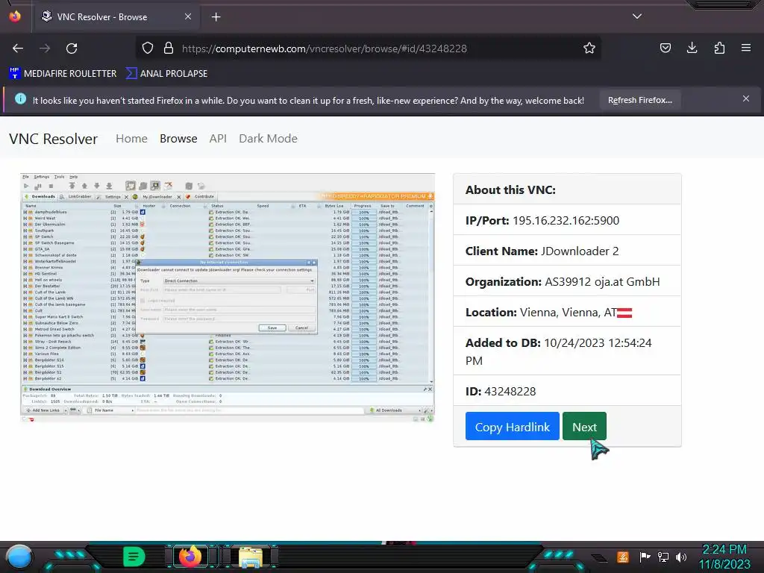Click the Added to DB date text
The width and height of the screenshot is (764, 573).
click(x=558, y=352)
